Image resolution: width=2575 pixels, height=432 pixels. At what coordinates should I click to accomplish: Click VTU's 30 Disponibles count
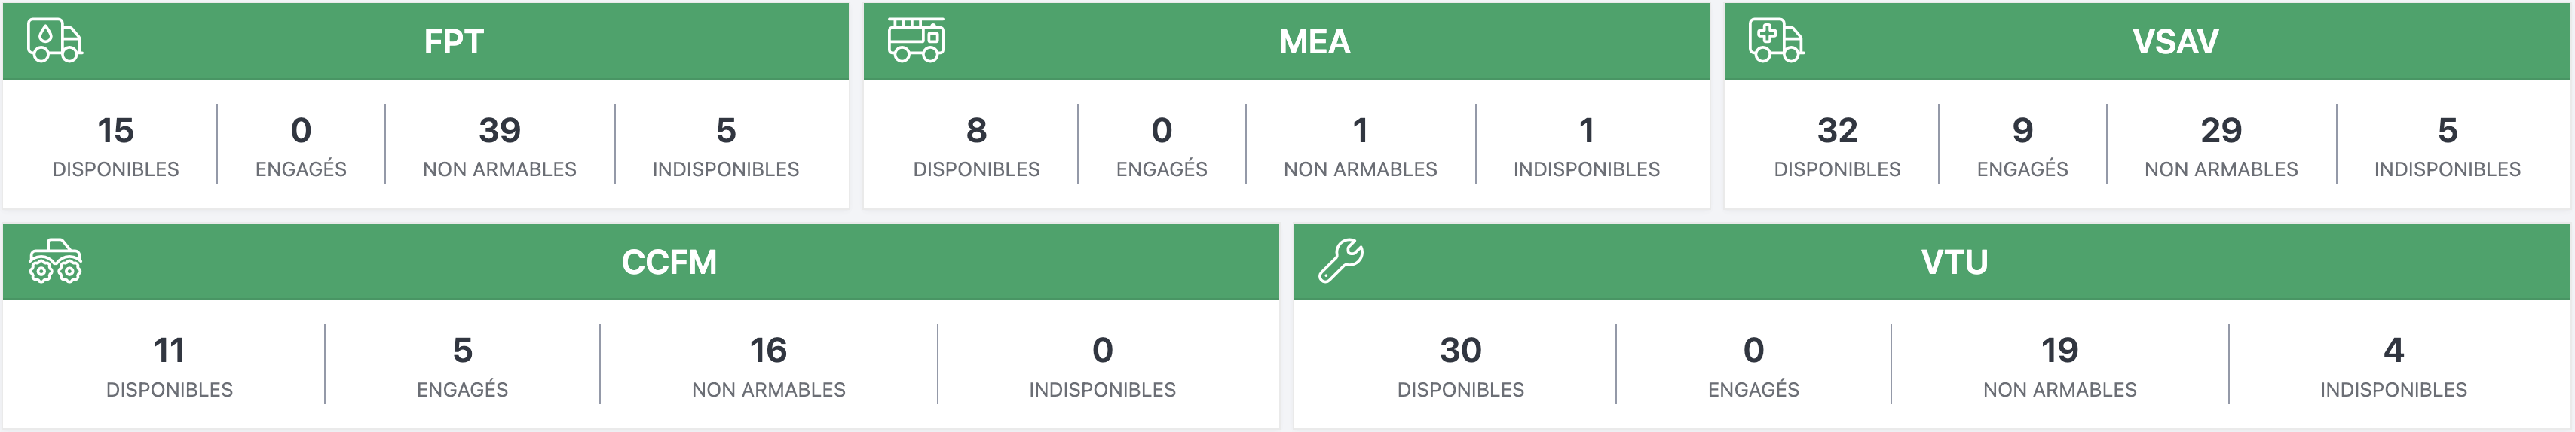pos(1459,351)
